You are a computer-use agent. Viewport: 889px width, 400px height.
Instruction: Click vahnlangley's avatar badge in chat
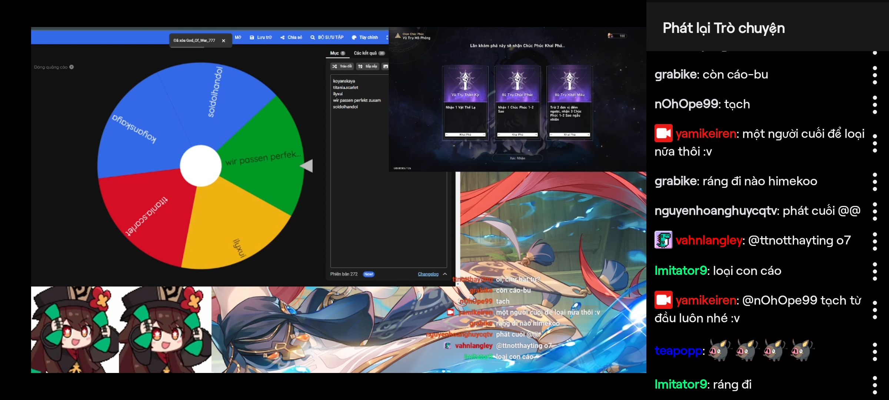tap(663, 240)
